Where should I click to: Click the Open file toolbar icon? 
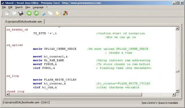click(14, 13)
